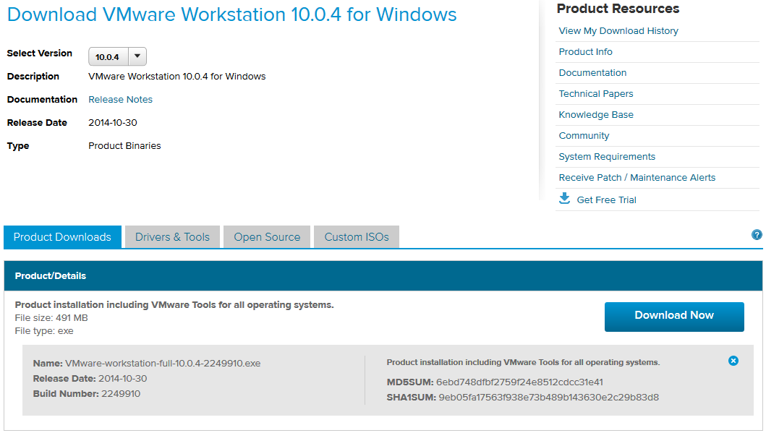Close the file details panel with the X icon
766x433 pixels.
coord(733,361)
